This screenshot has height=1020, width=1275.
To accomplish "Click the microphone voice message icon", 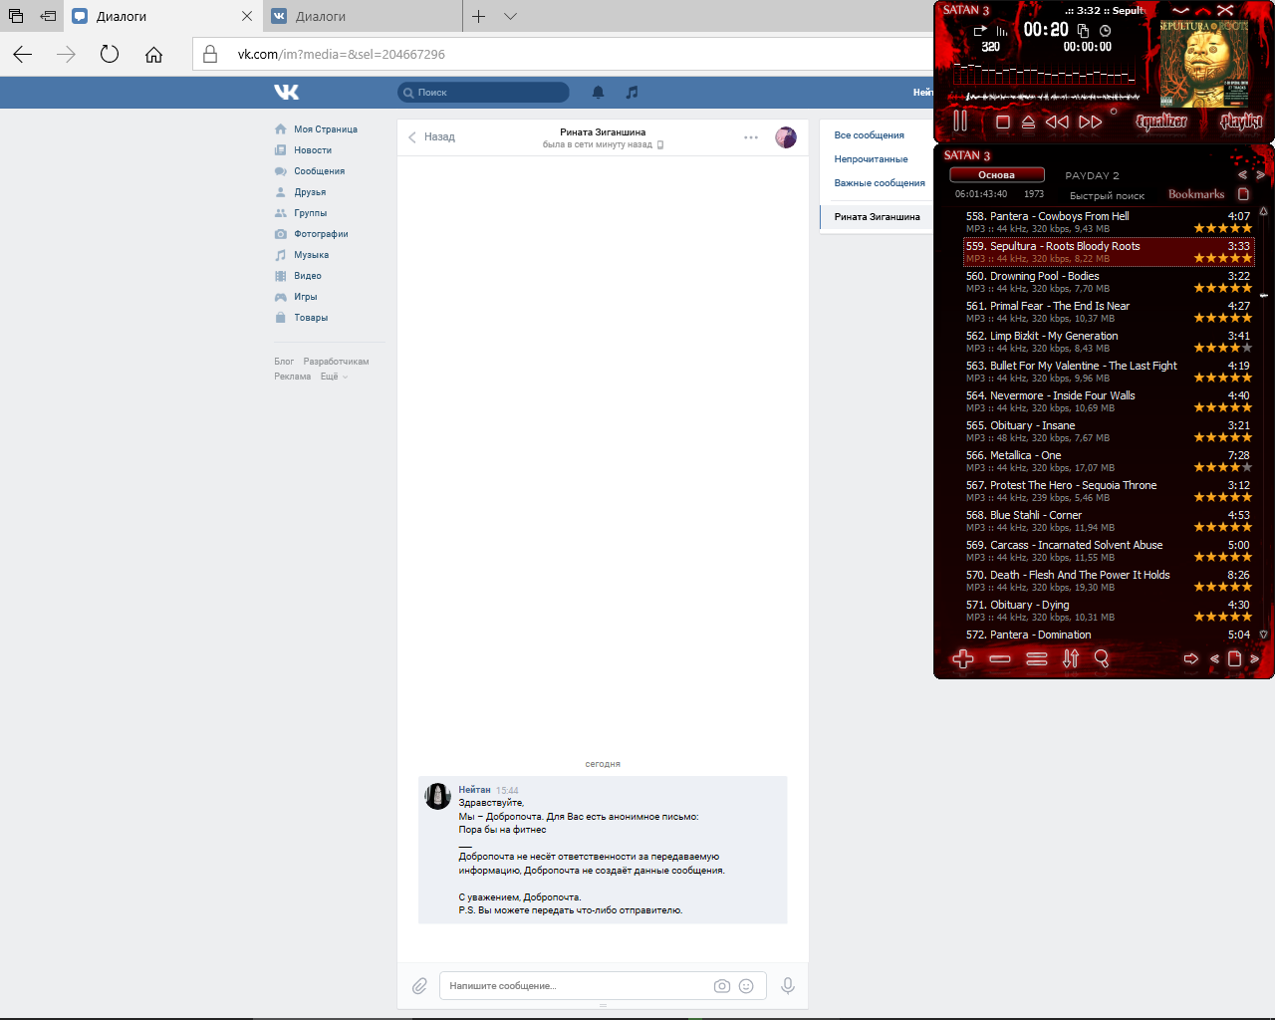I will point(788,986).
